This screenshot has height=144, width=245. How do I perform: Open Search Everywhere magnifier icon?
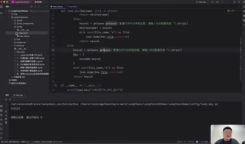[239, 2]
